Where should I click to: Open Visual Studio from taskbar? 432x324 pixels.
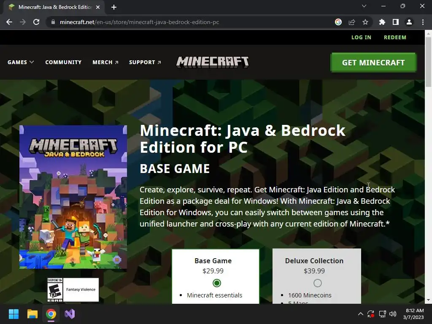pos(70,314)
